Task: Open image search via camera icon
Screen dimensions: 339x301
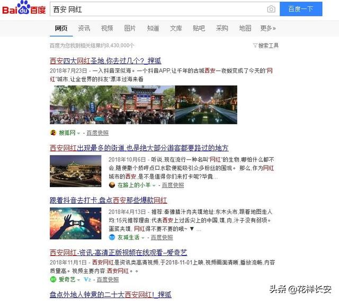Action: (x=271, y=9)
